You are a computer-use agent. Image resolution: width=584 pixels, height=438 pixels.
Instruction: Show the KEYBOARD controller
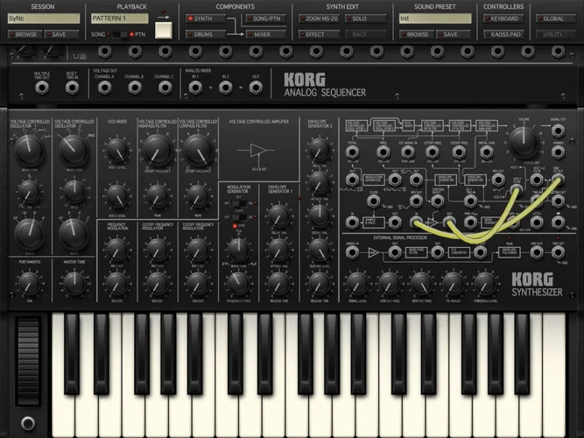pos(503,18)
